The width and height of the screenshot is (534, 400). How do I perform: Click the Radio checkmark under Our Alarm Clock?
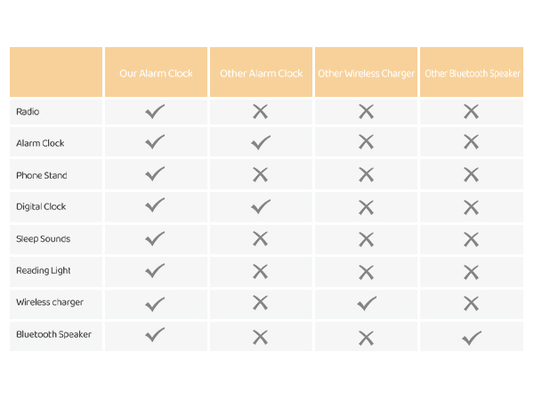[x=155, y=111]
